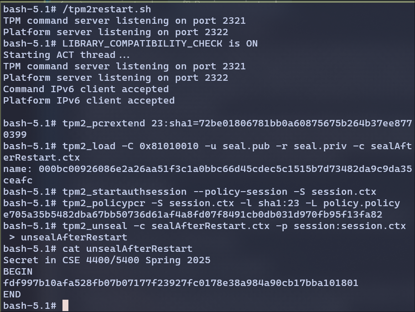Click the tpm2_unseal command word
The image size is (415, 312).
pyautogui.click(x=95, y=226)
